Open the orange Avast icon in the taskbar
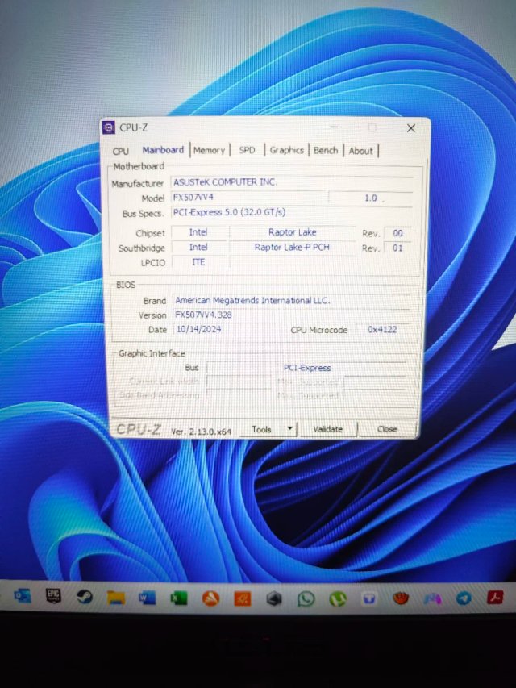The height and width of the screenshot is (688, 516). pyautogui.click(x=210, y=598)
